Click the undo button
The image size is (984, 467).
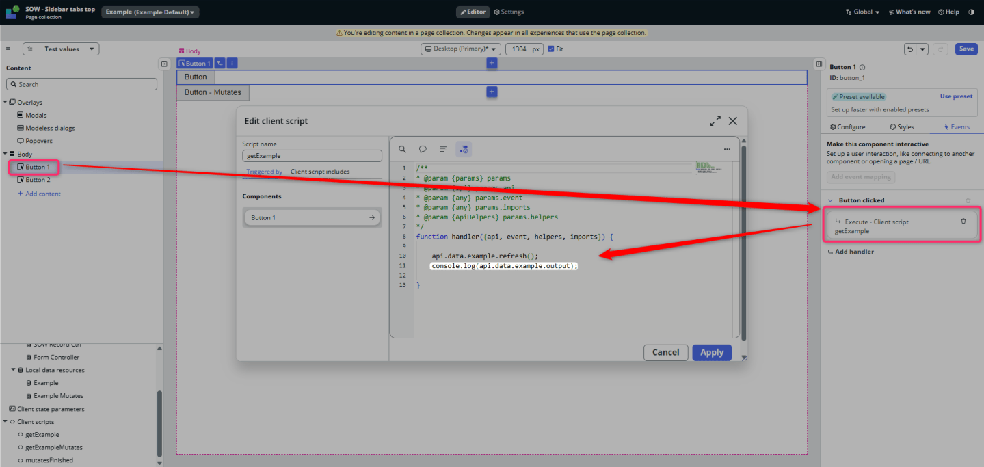point(910,49)
